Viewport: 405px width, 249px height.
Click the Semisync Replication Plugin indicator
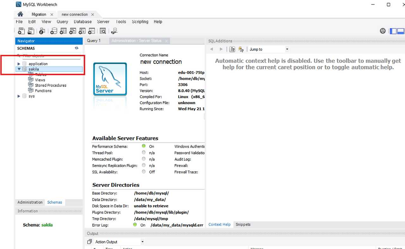pos(144,165)
